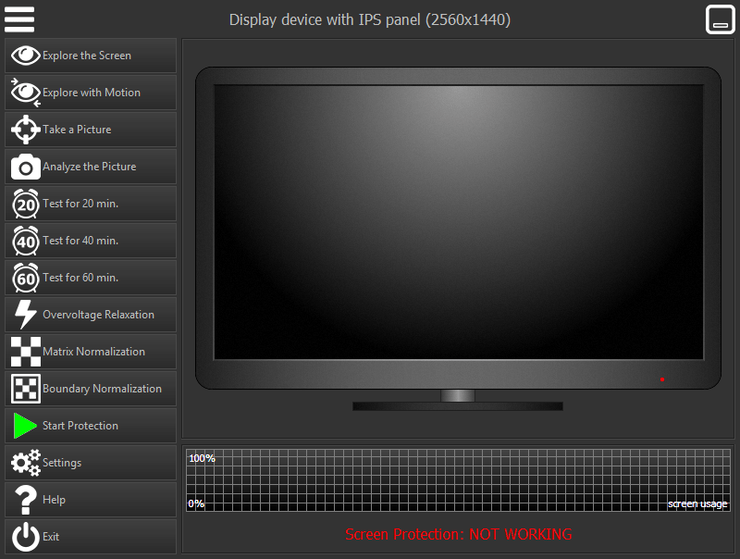Screen dimensions: 740x559
Task: Open the Help menu item
Action: coord(54,500)
